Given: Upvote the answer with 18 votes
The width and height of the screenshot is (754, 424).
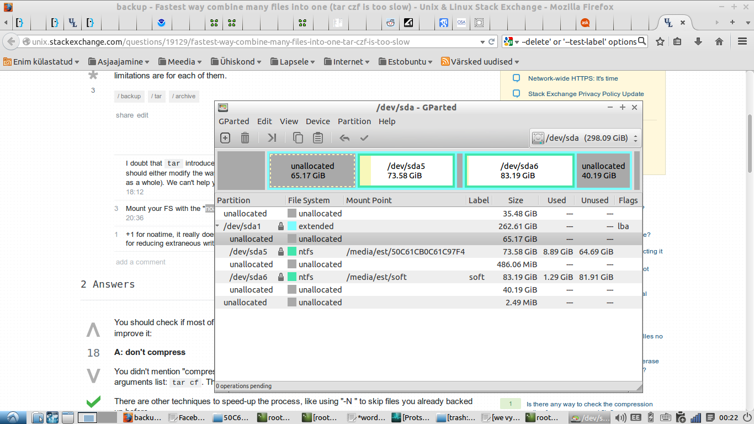Looking at the screenshot, I should point(93,330).
